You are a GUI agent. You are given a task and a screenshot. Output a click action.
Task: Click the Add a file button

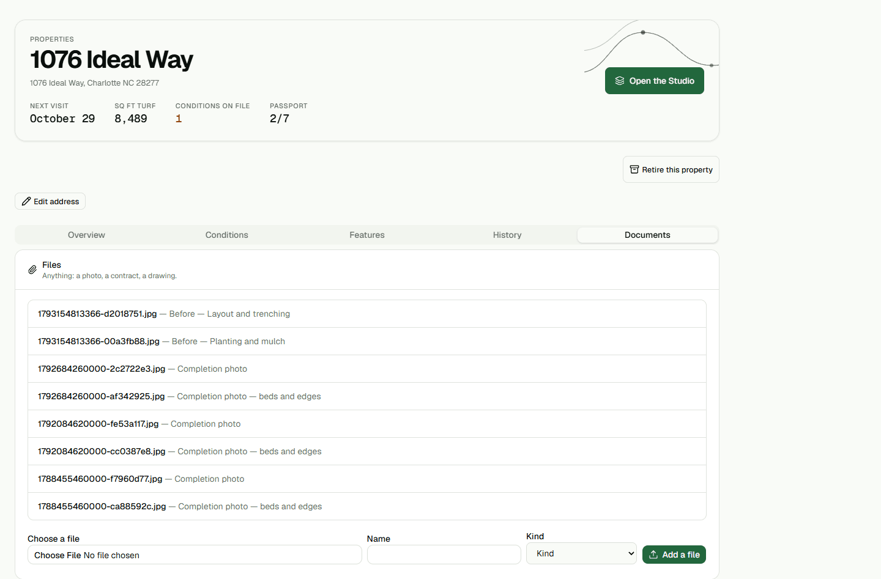[x=674, y=555]
